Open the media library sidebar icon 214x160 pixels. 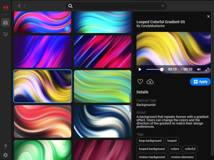[x=5, y=22]
